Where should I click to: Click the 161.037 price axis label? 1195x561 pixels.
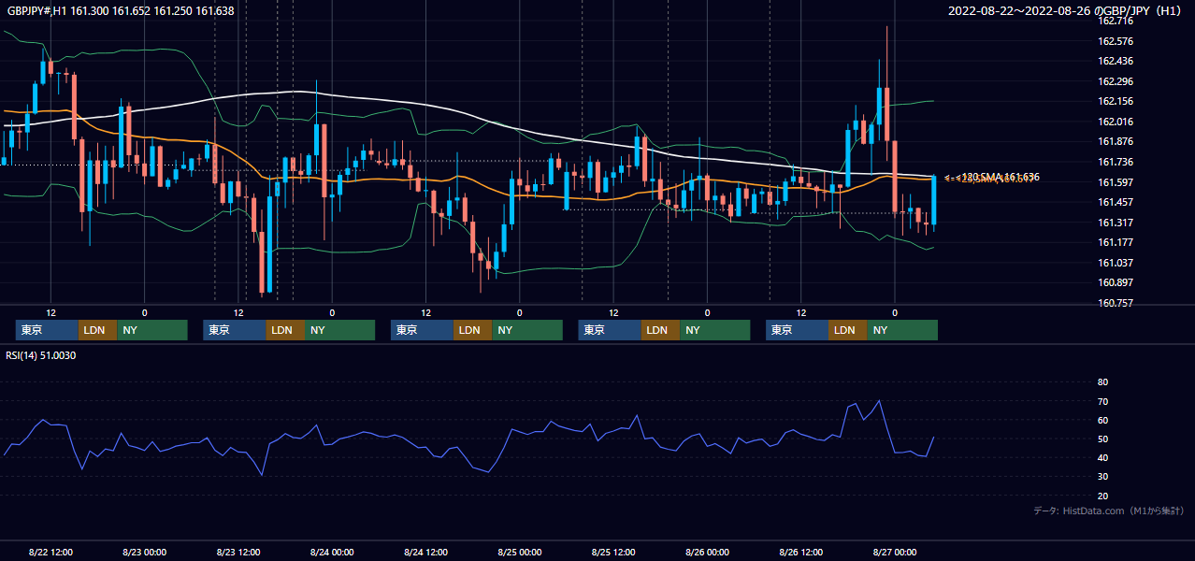[x=1115, y=263]
